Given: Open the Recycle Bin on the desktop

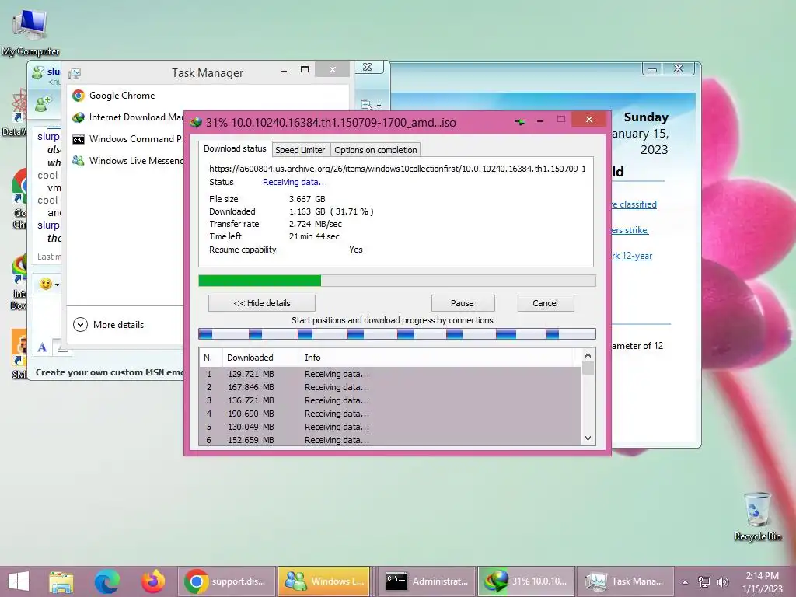Looking at the screenshot, I should click(757, 516).
